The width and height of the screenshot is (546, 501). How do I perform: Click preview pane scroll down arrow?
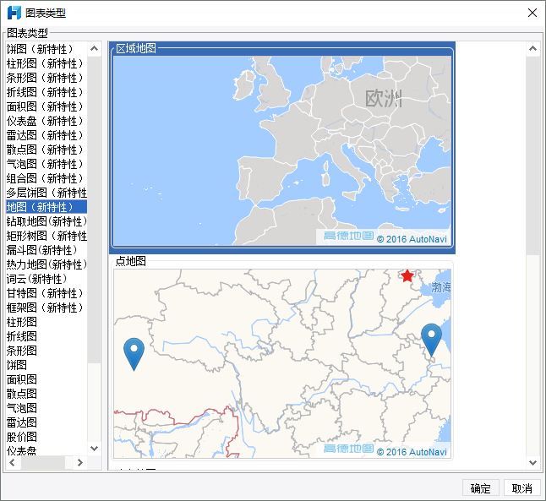[532, 462]
